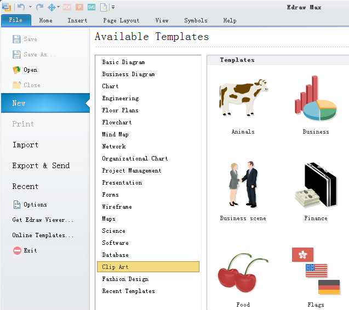Select the Science category
Screen dimensions: 349x310
coord(113,231)
